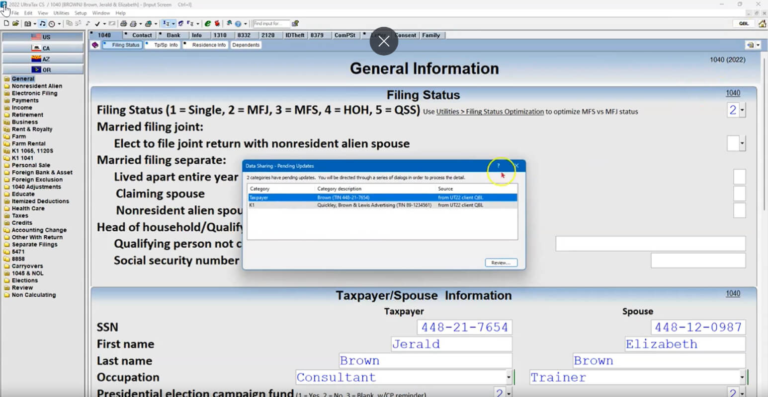Click the Taxpayer SSN field
The height and width of the screenshot is (397, 768).
(464, 327)
